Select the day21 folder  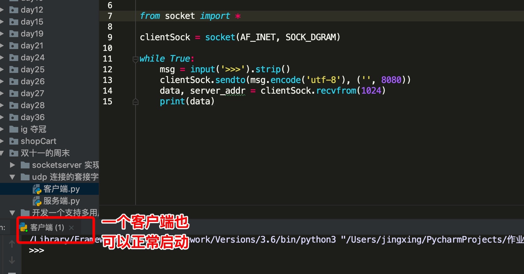pos(31,46)
